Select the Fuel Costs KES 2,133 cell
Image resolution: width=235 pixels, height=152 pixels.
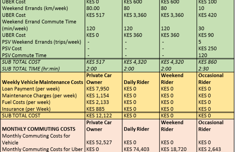pyautogui.click(x=104, y=102)
